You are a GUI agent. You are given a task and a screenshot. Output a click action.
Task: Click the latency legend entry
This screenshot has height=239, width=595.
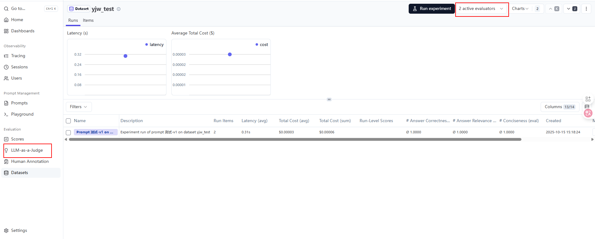click(x=154, y=45)
